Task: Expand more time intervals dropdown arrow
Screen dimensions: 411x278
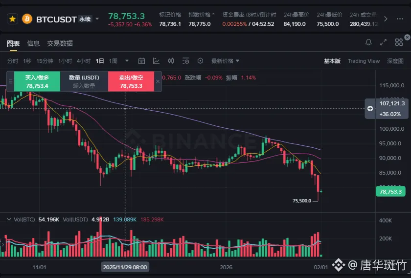Action: pyautogui.click(x=127, y=61)
